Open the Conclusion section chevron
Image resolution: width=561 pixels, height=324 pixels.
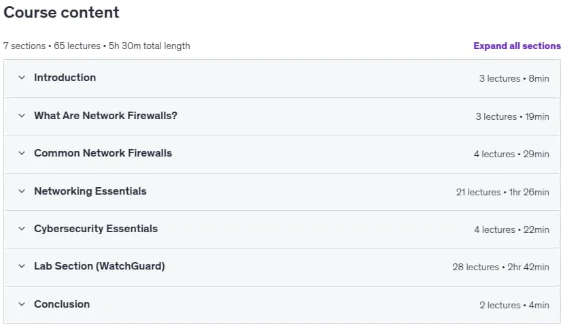pyautogui.click(x=22, y=304)
